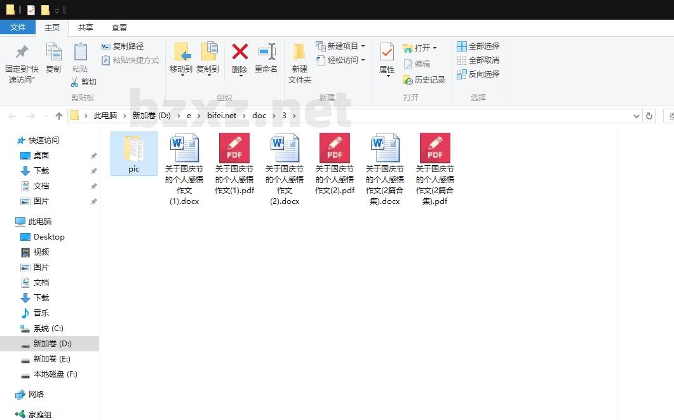Click bifei.net in the address breadcrumb

pyautogui.click(x=221, y=116)
